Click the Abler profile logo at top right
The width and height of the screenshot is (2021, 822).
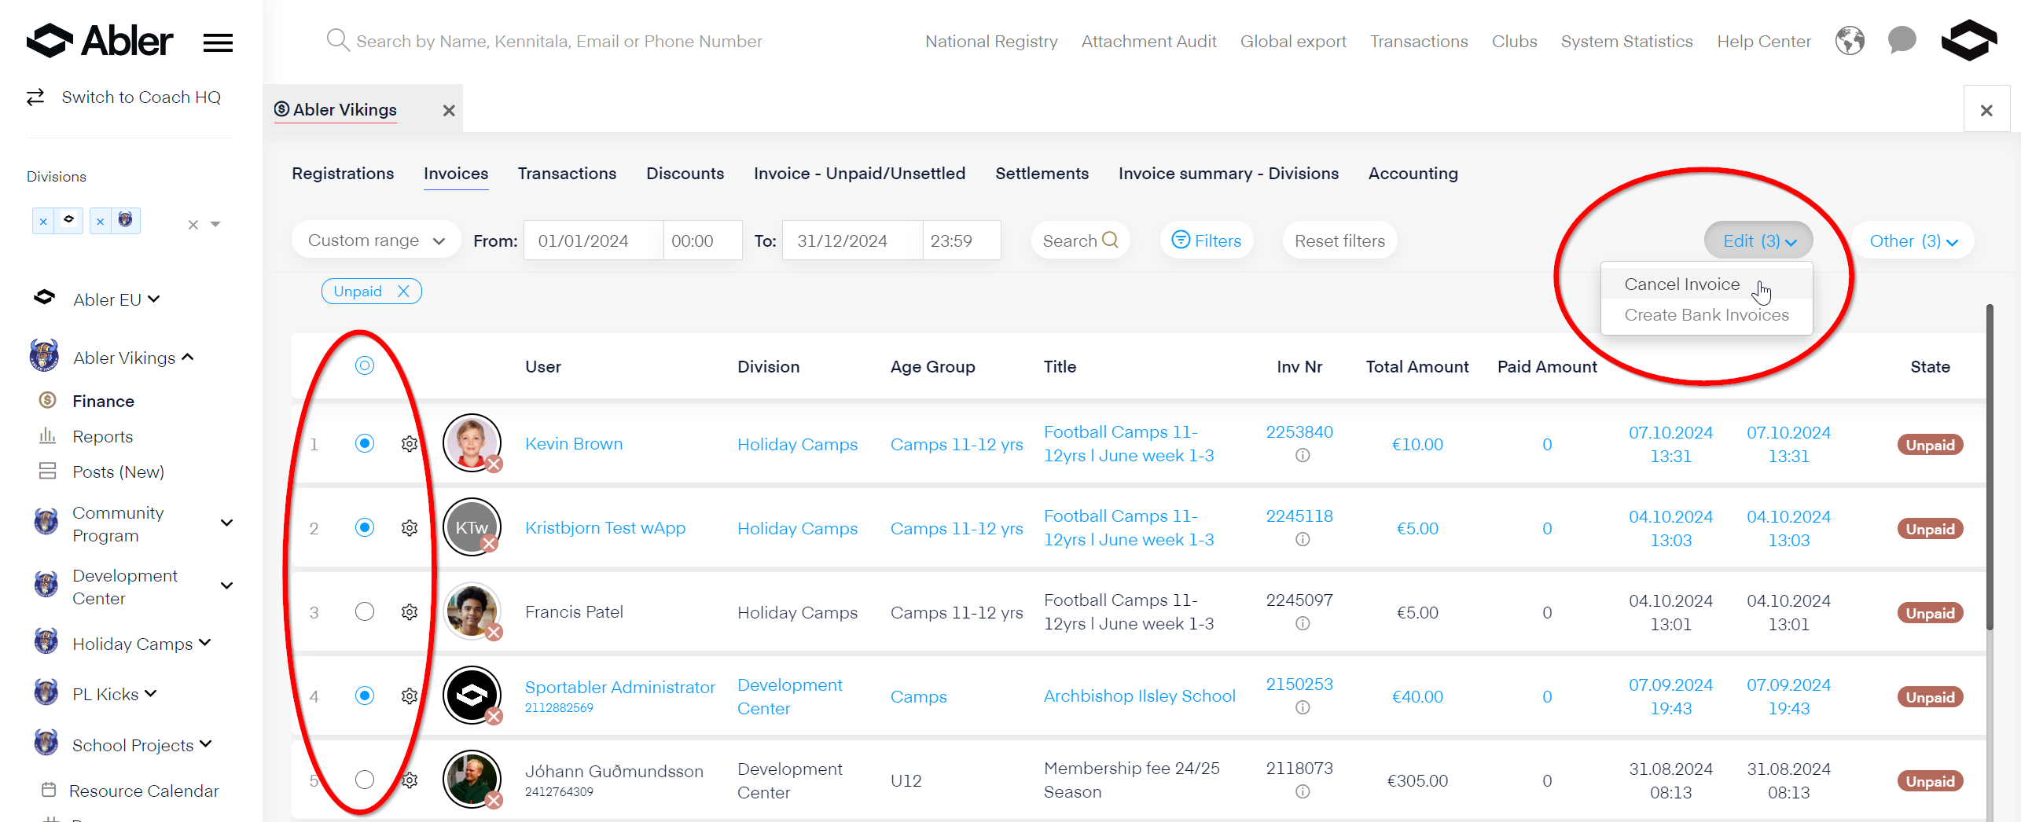tap(1969, 40)
